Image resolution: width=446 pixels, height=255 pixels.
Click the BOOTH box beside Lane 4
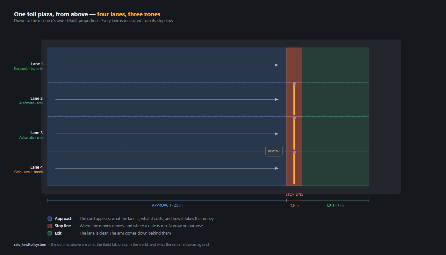tap(274, 151)
